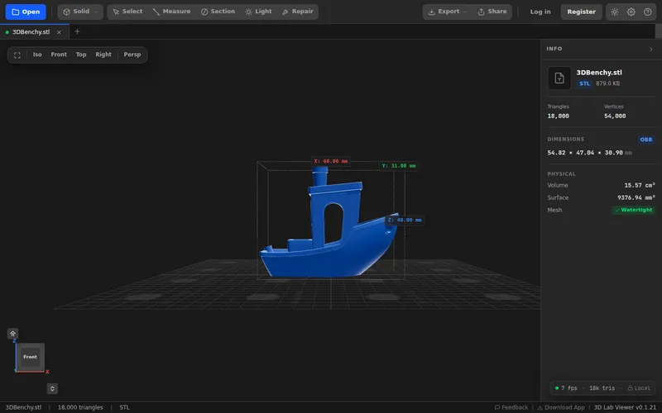Switch to Iso view
The width and height of the screenshot is (662, 413).
pyautogui.click(x=37, y=55)
